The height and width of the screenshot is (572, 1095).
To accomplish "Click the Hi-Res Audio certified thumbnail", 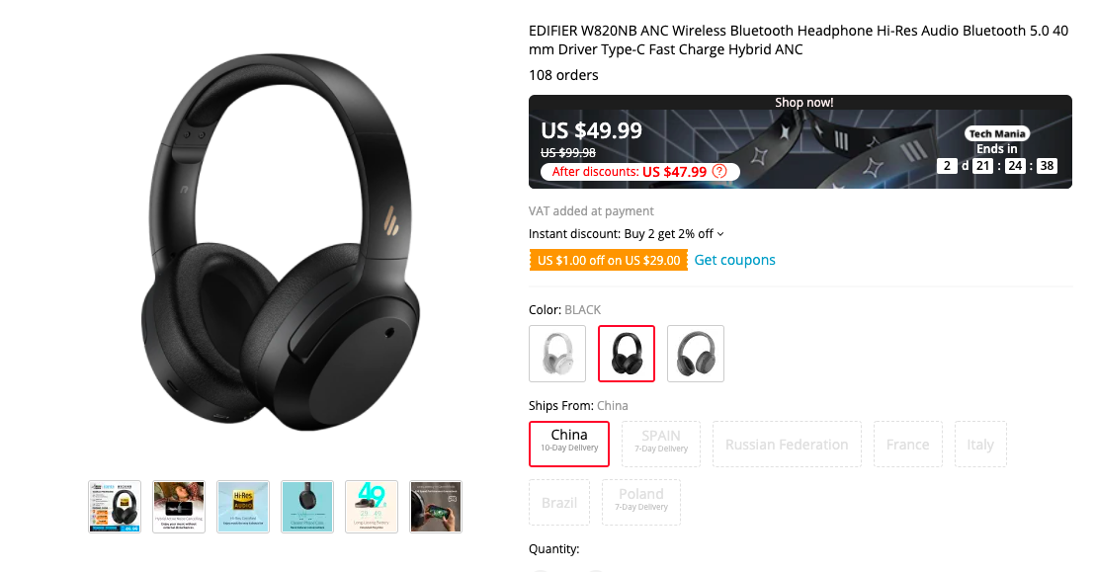I will 242,507.
